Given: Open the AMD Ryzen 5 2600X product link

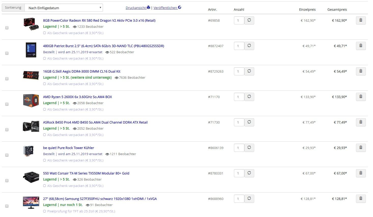Looking at the screenshot, I should click(x=77, y=97).
